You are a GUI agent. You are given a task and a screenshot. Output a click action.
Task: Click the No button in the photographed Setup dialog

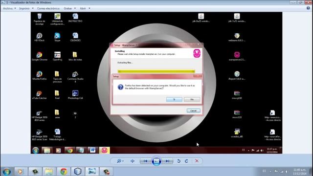(192, 99)
